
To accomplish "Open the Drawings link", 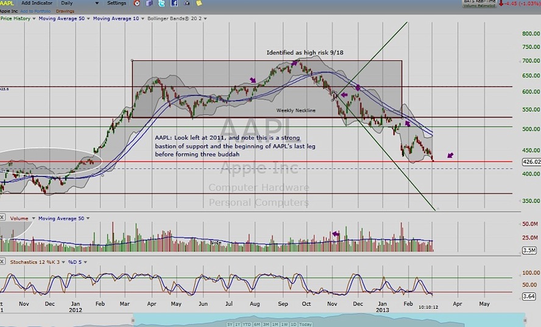I will point(65,12).
